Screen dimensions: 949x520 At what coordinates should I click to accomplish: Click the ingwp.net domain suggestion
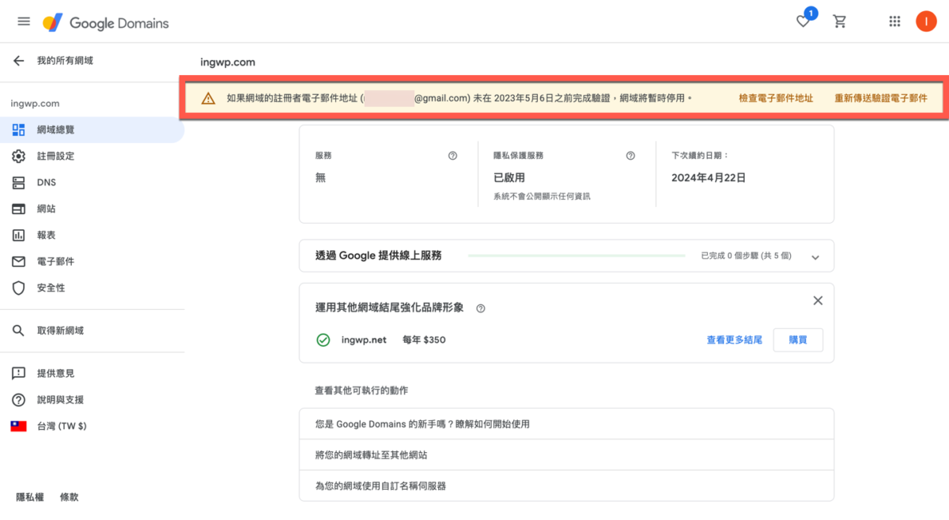click(364, 340)
